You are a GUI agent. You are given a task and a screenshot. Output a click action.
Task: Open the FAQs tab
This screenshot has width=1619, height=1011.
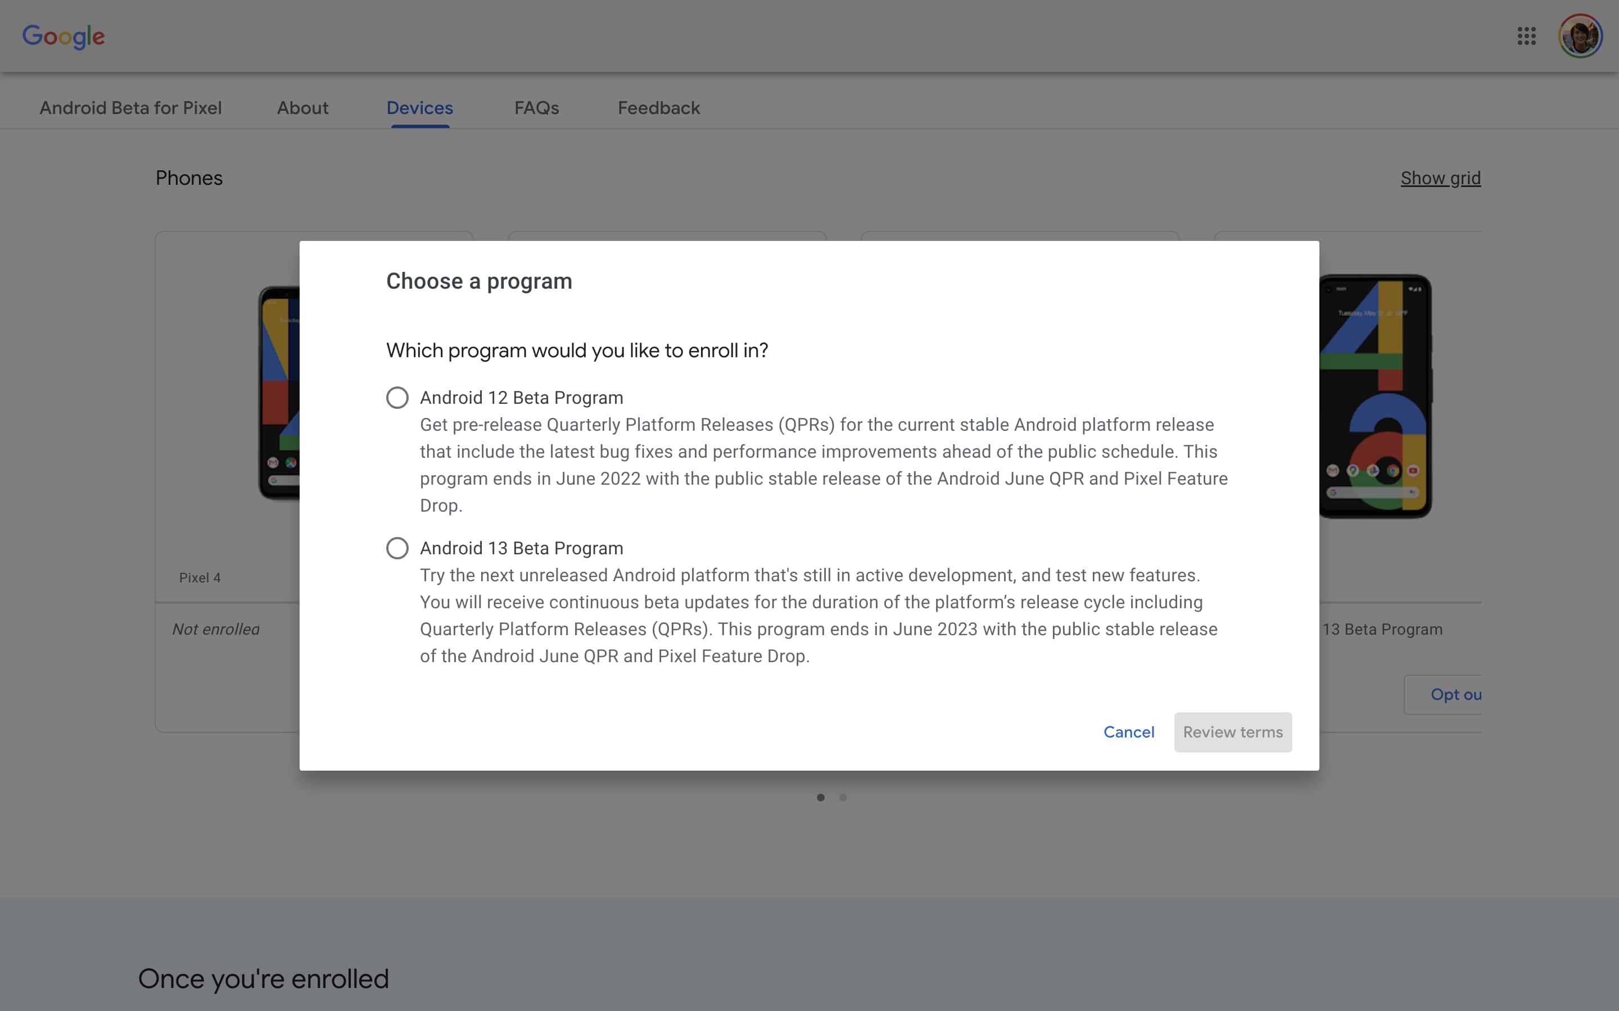tap(536, 108)
